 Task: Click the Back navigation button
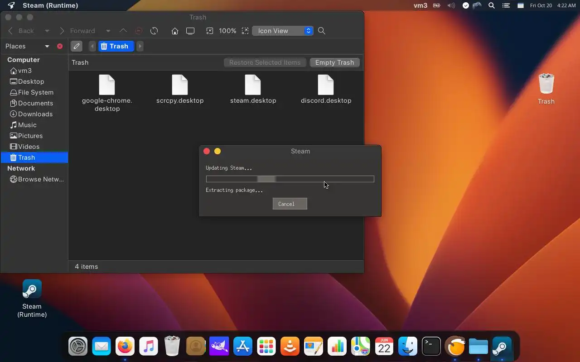21,31
